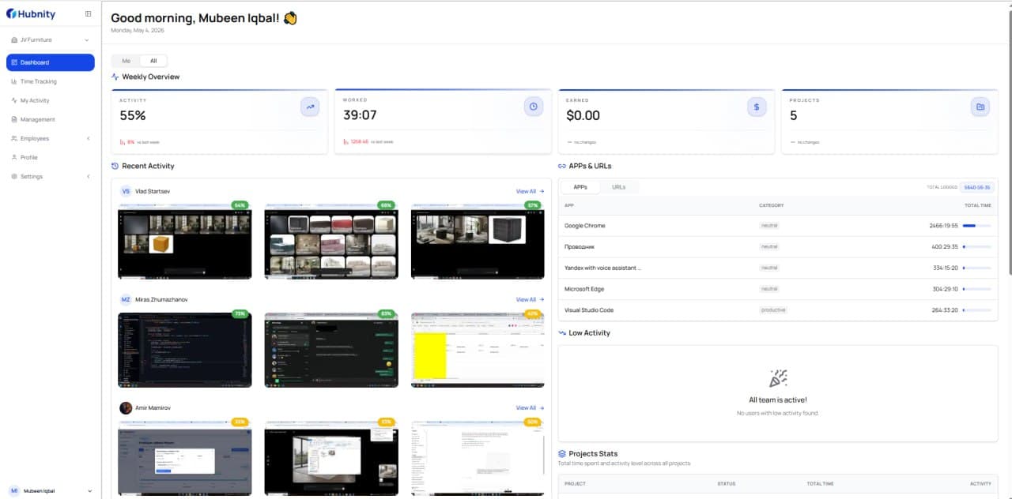Viewport: 1012px width, 499px height.
Task: Click the Employees people icon in sidebar
Action: [x=13, y=138]
